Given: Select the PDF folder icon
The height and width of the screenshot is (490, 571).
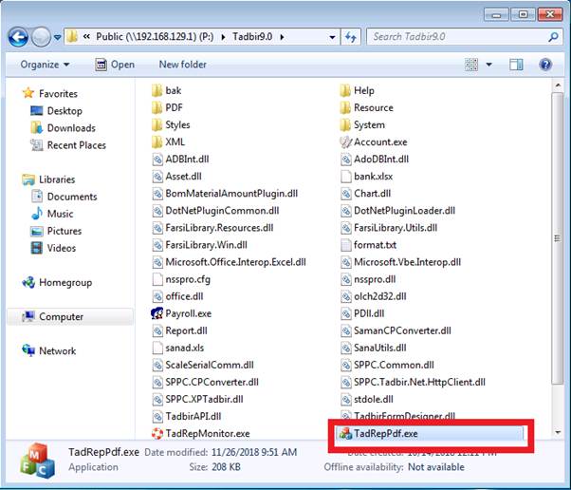Looking at the screenshot, I should pyautogui.click(x=157, y=107).
